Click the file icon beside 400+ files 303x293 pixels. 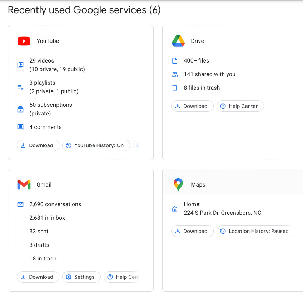point(175,61)
